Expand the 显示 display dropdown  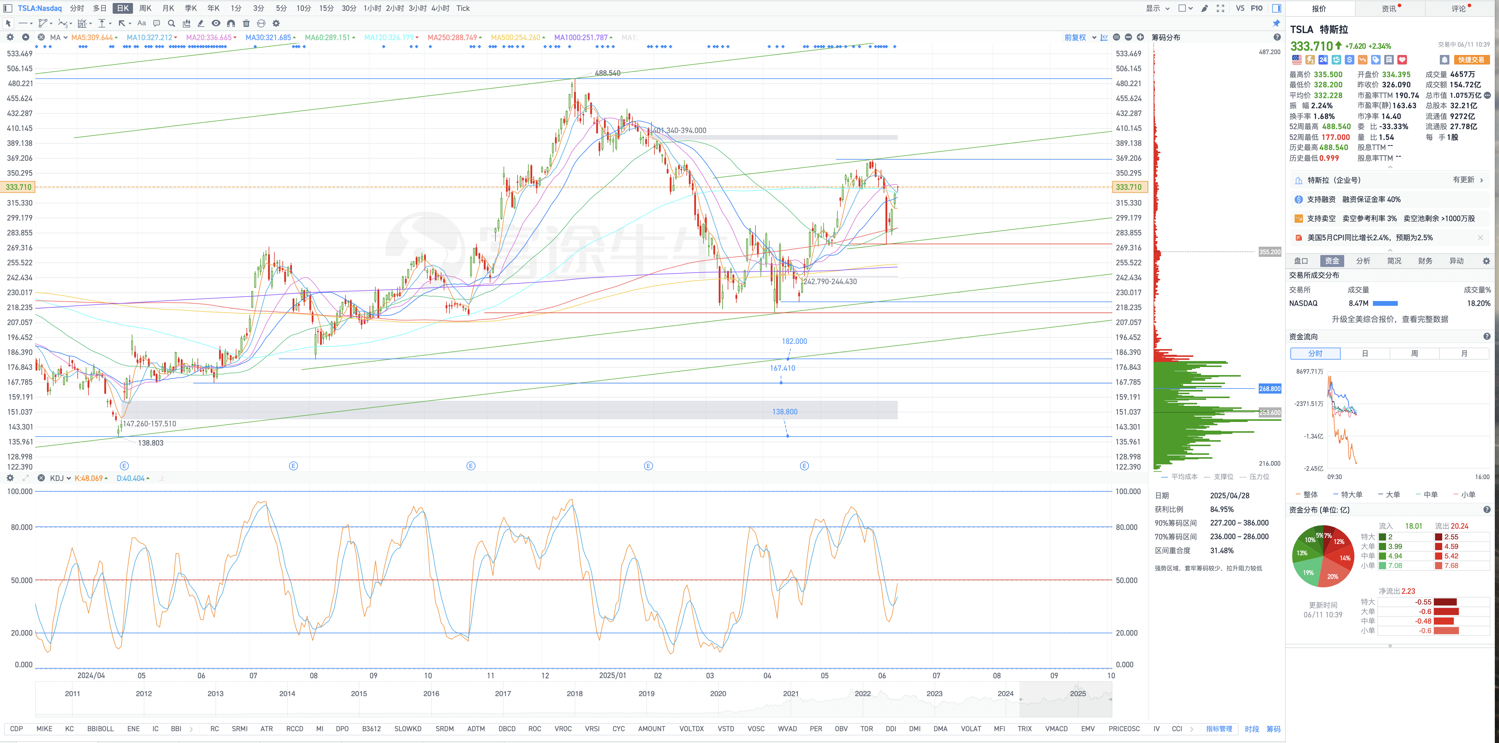point(1157,8)
